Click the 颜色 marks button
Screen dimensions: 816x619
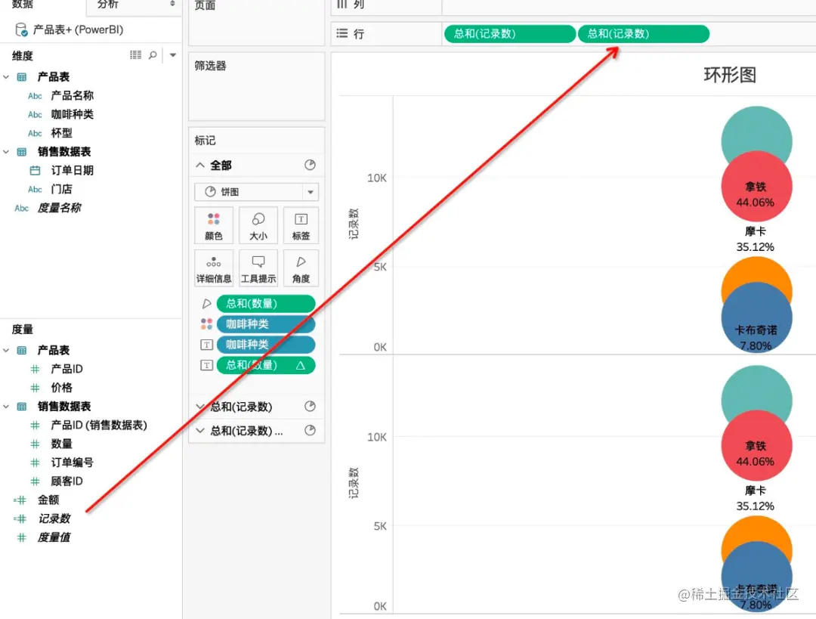click(x=213, y=225)
